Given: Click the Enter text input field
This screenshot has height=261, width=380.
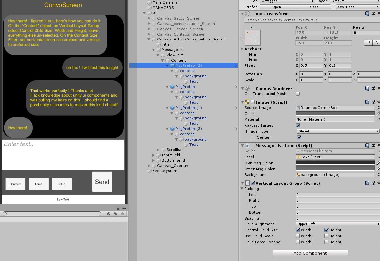Looking at the screenshot, I should [63, 154].
